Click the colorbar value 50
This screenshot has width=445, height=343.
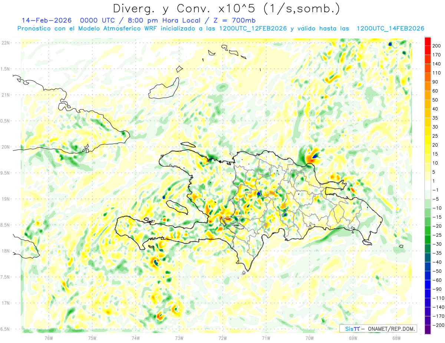(436, 100)
